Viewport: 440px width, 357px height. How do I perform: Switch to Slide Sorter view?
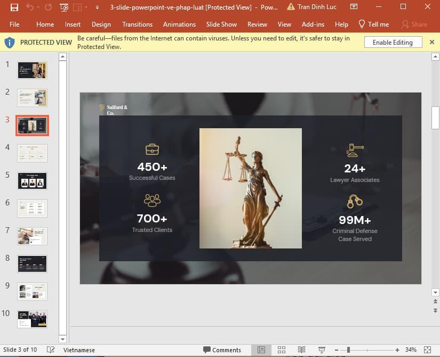282,350
